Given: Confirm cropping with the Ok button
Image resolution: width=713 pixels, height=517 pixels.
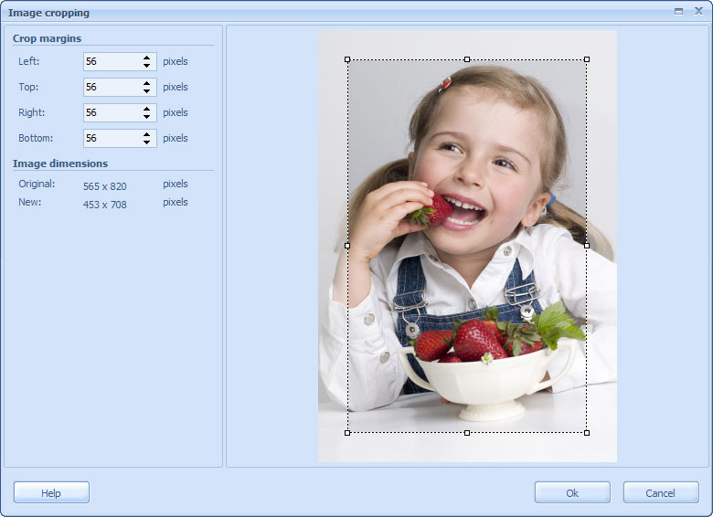Looking at the screenshot, I should point(572,493).
